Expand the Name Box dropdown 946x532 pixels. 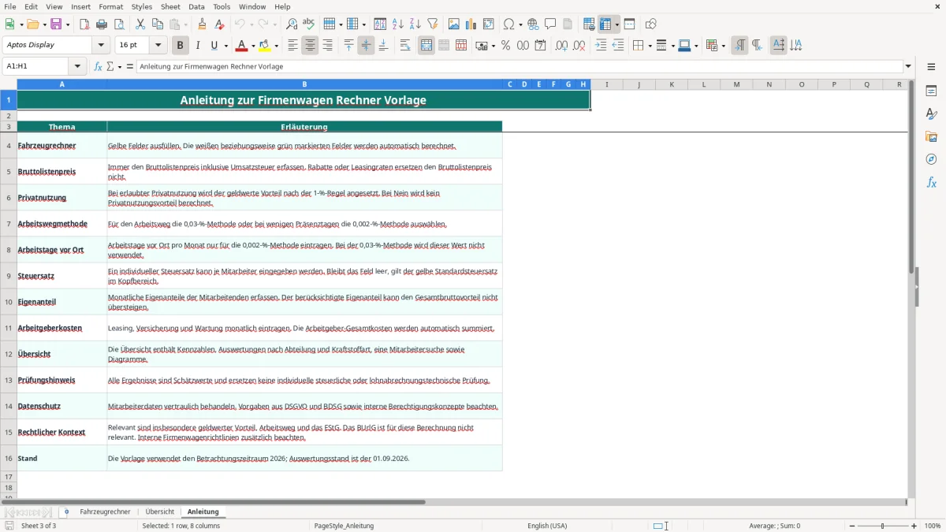click(77, 66)
